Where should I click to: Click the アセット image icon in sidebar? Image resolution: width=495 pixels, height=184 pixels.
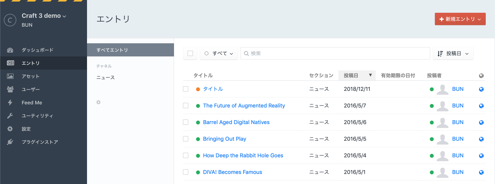coord(10,76)
